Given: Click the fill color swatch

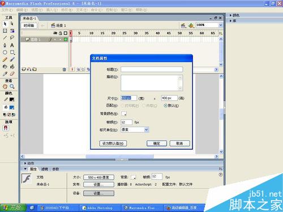Looking at the screenshot, I should tap(12, 107).
